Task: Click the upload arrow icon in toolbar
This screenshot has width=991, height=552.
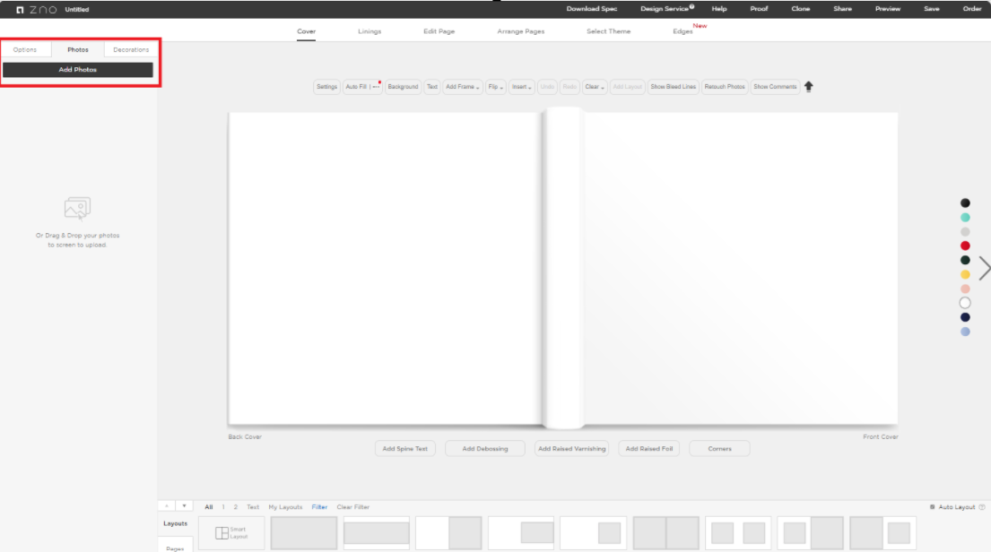Action: point(808,87)
